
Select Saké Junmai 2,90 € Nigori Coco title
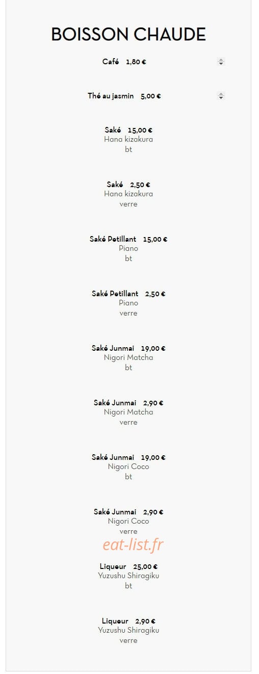128,512
